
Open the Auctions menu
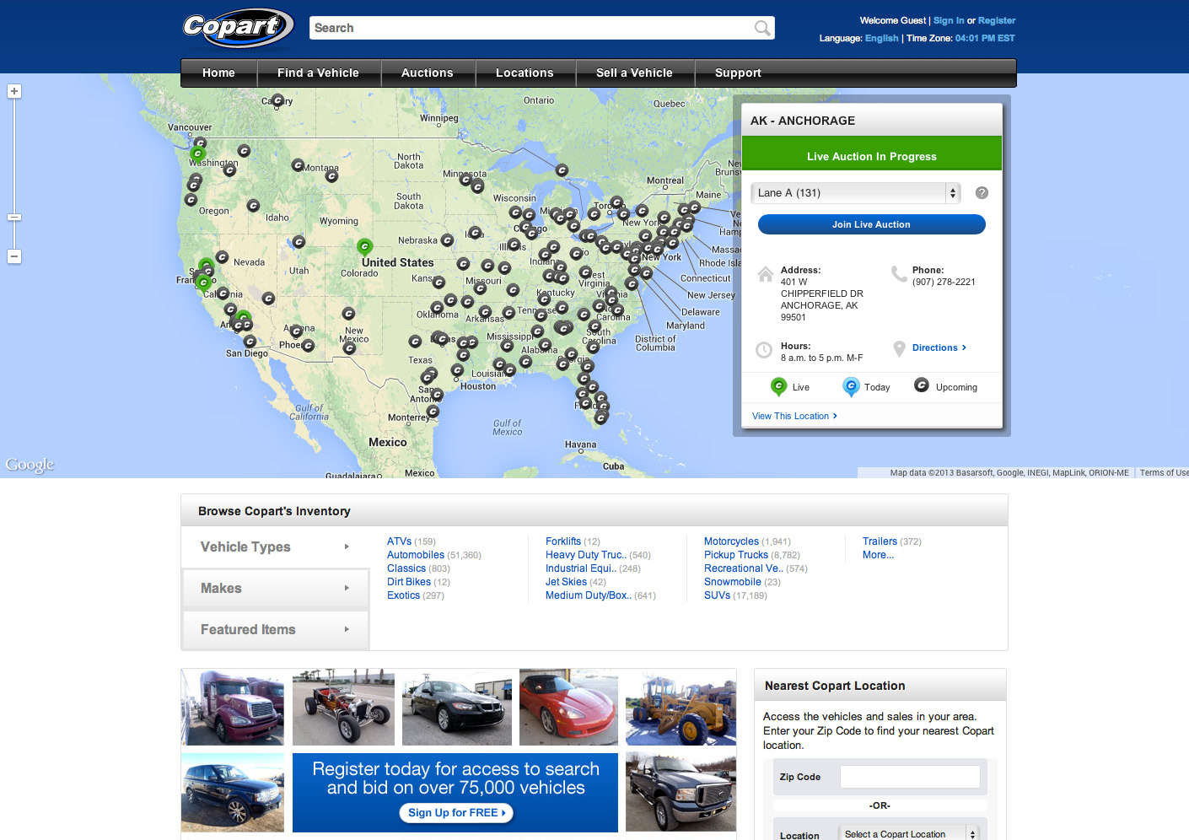coord(428,73)
